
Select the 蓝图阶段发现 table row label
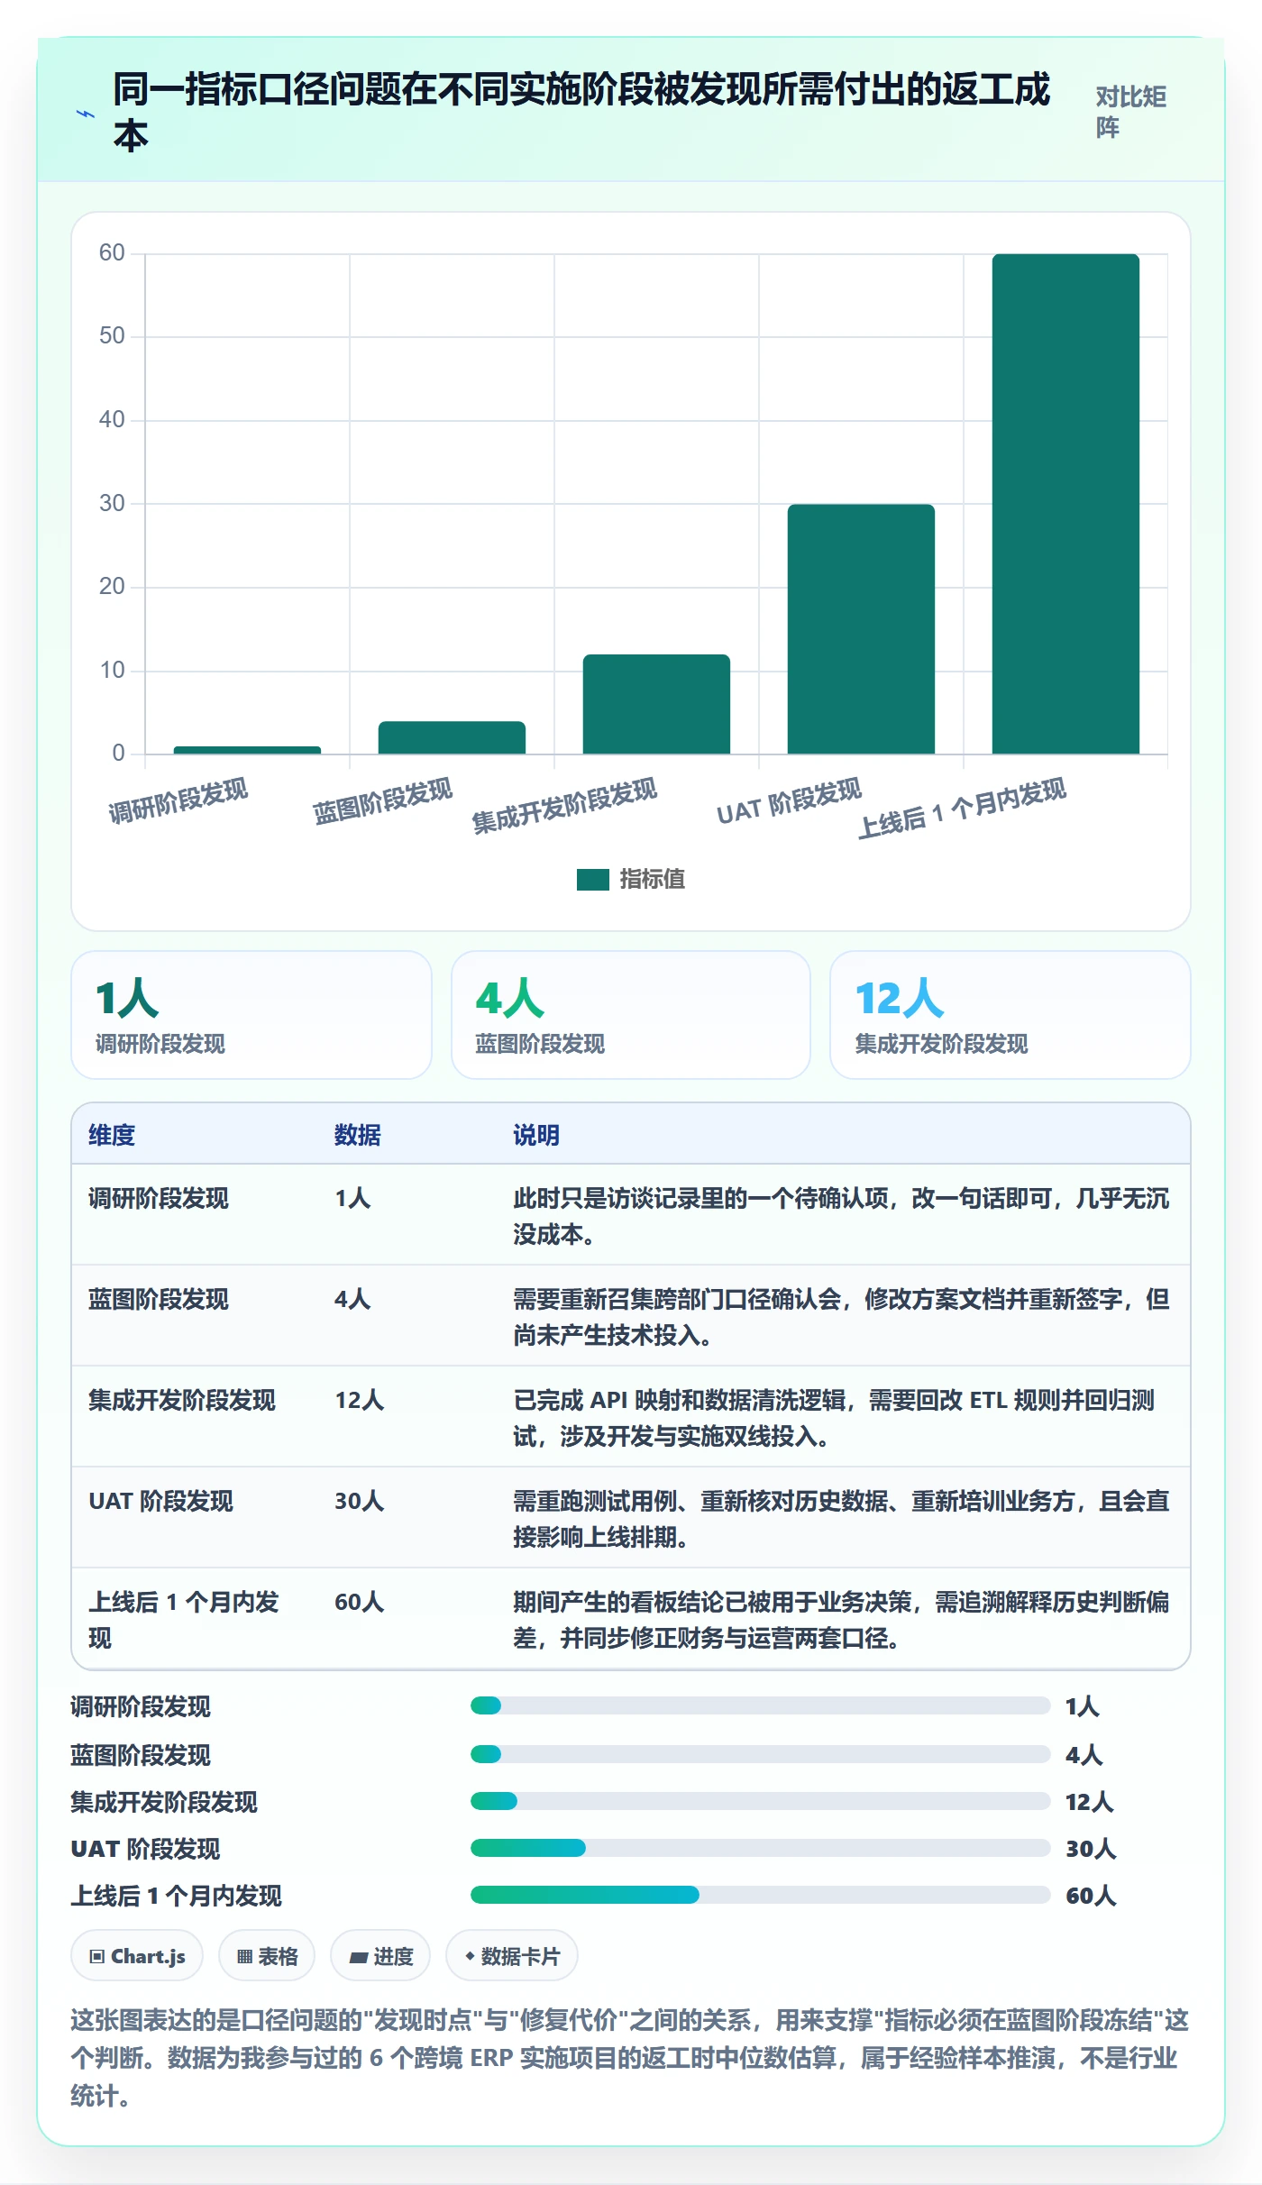click(159, 1299)
